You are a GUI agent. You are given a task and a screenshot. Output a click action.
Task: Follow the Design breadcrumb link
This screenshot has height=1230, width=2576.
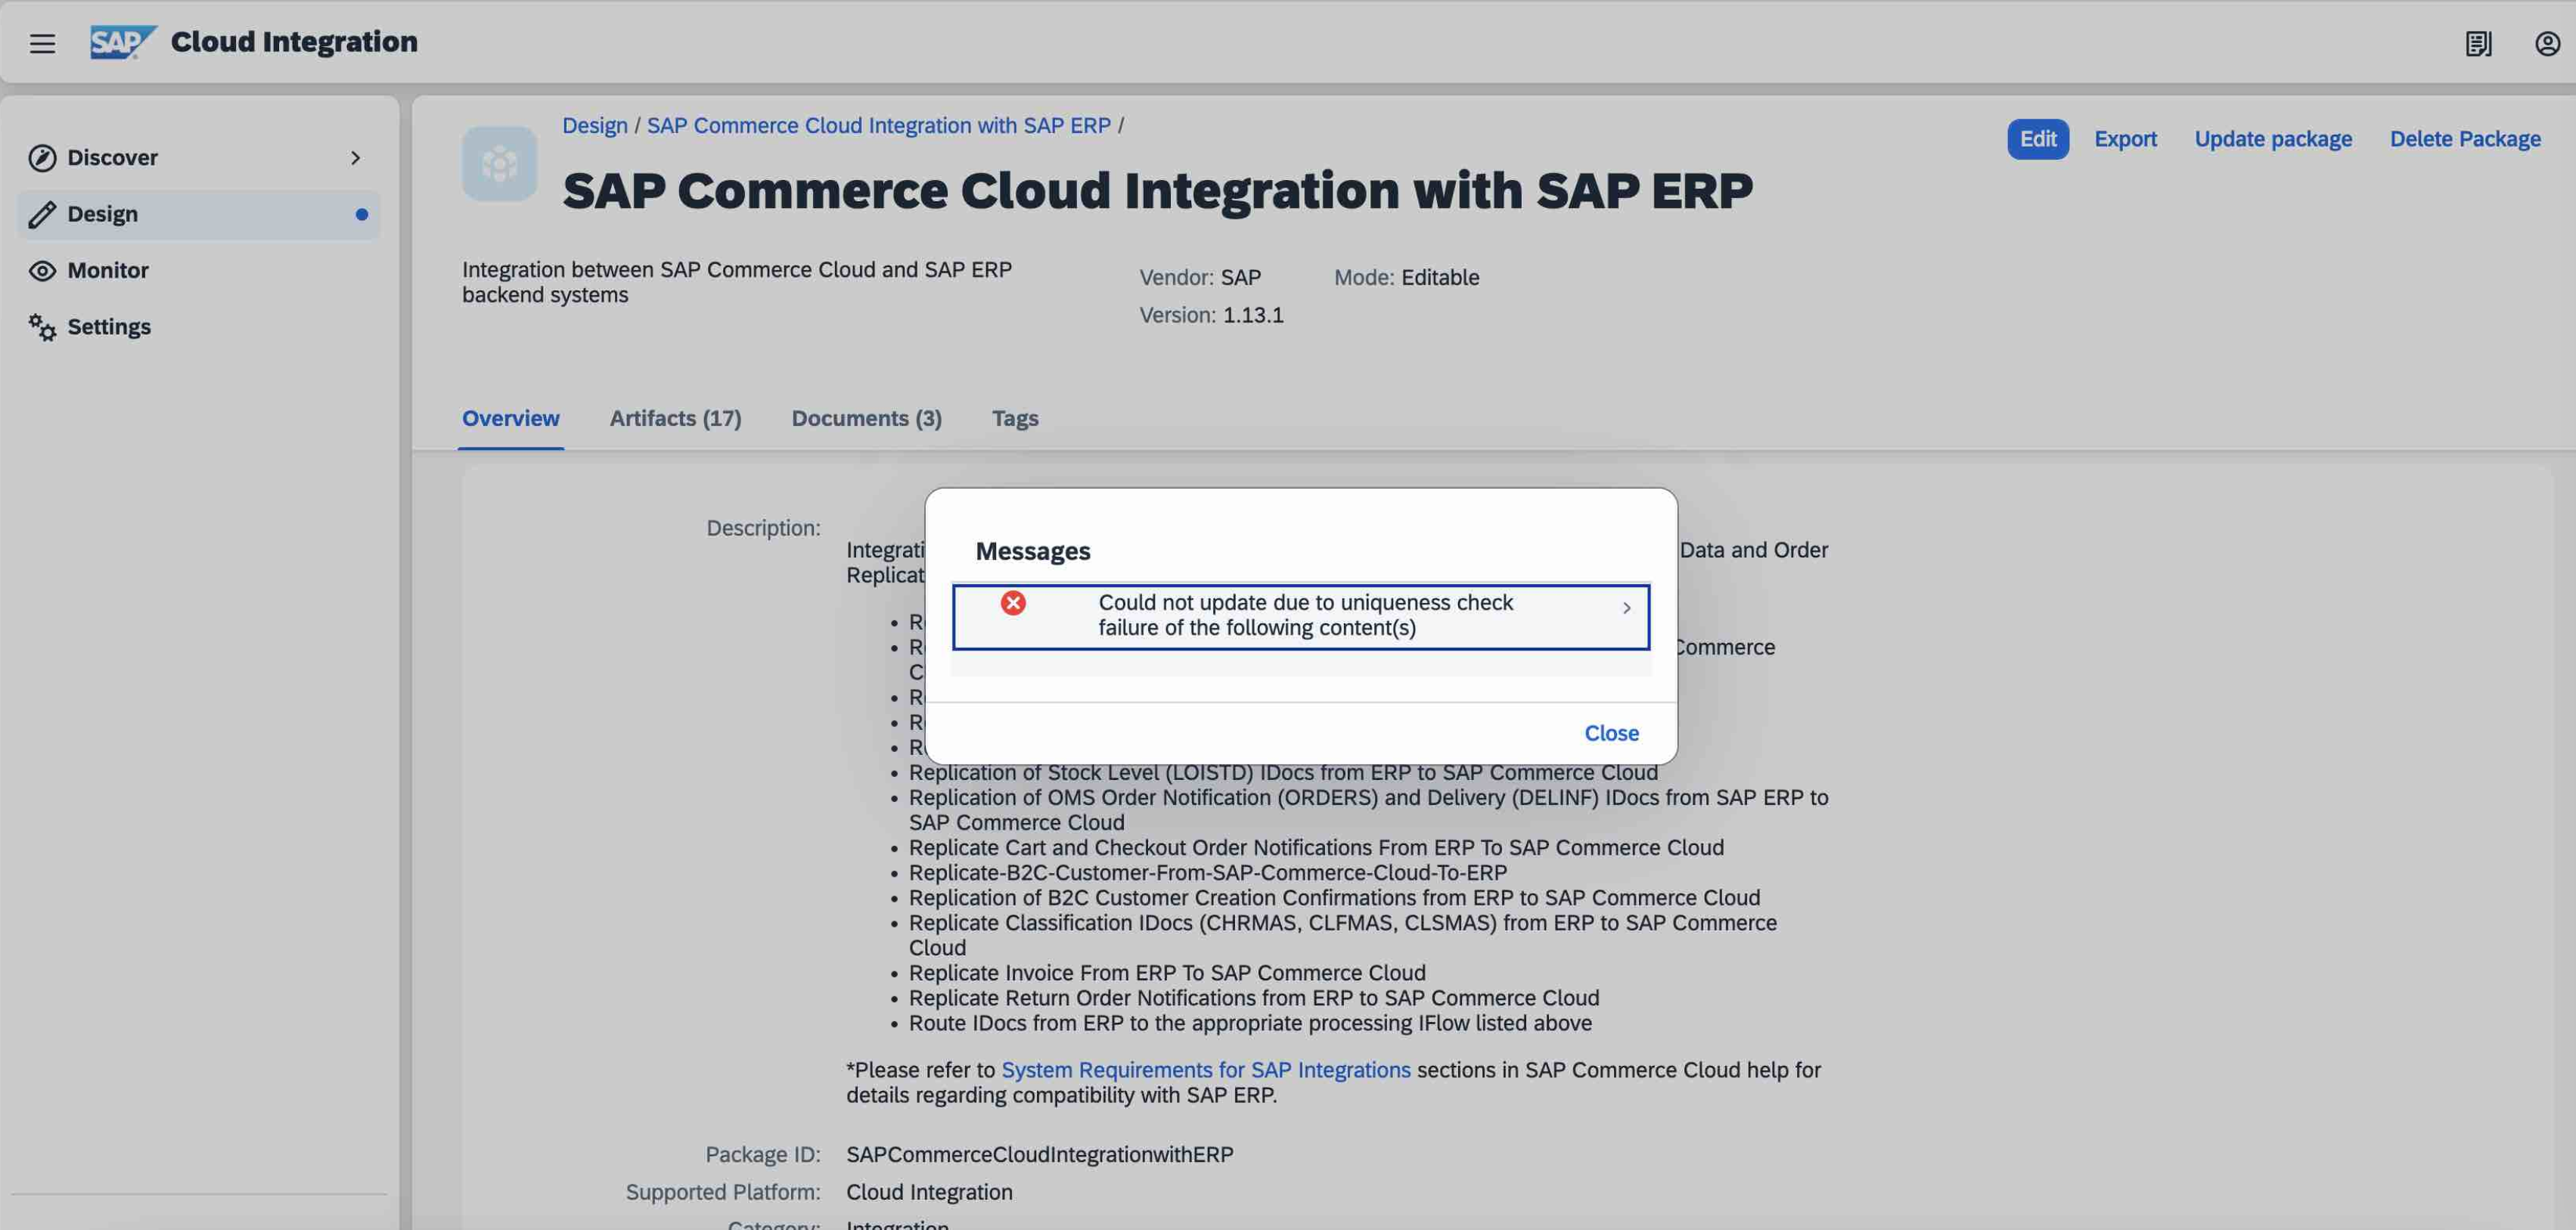pyautogui.click(x=594, y=126)
